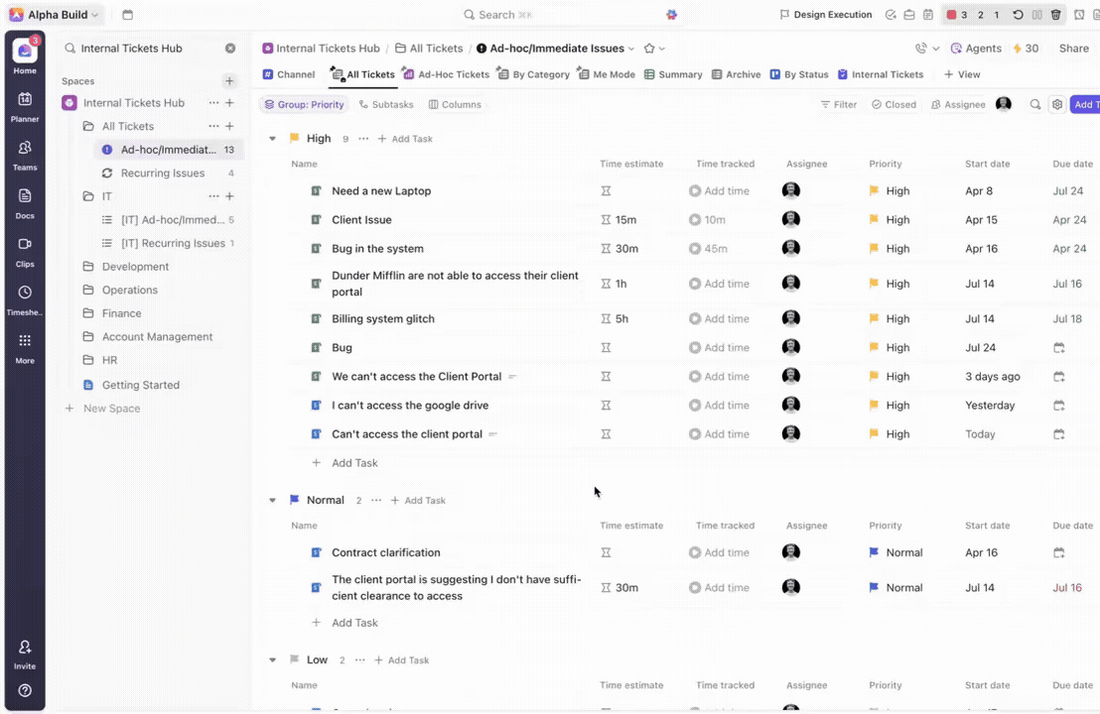Toggle Closed tasks visibility
The height and width of the screenshot is (714, 1100).
coord(894,104)
